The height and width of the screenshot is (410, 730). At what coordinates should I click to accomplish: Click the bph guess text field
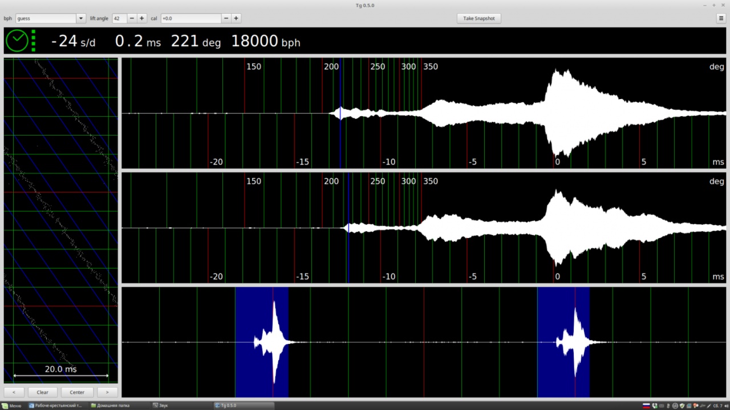46,18
